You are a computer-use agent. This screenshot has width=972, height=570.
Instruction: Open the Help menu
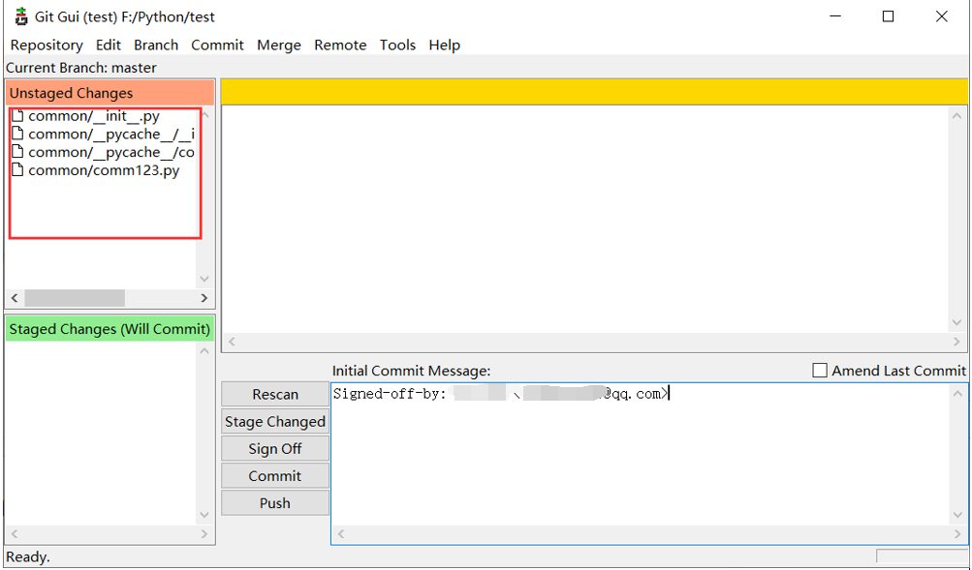[444, 45]
